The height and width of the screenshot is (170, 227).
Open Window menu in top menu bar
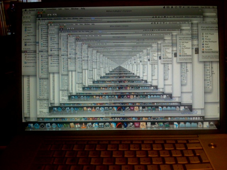(75, 8)
